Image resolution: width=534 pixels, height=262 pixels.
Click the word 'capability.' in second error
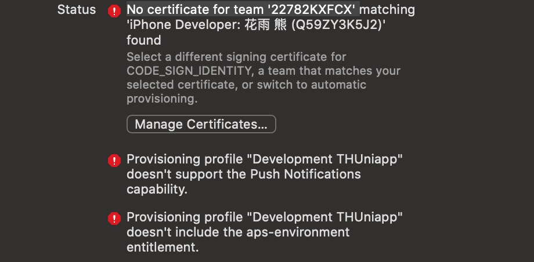point(157,190)
